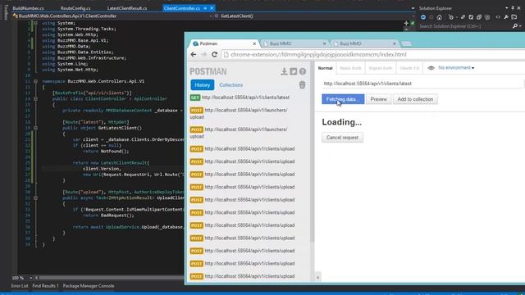Click the code editor horizontal scrollbar
The width and height of the screenshot is (525, 295).
click(111, 278)
